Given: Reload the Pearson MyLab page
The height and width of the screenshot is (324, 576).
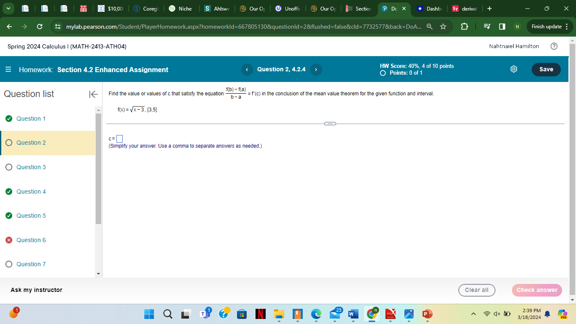Looking at the screenshot, I should click(x=39, y=27).
